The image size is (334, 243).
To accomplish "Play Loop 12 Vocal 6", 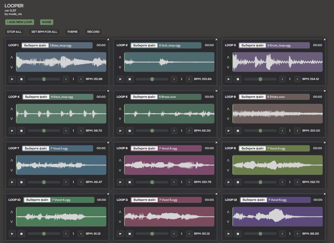I will point(229,234).
